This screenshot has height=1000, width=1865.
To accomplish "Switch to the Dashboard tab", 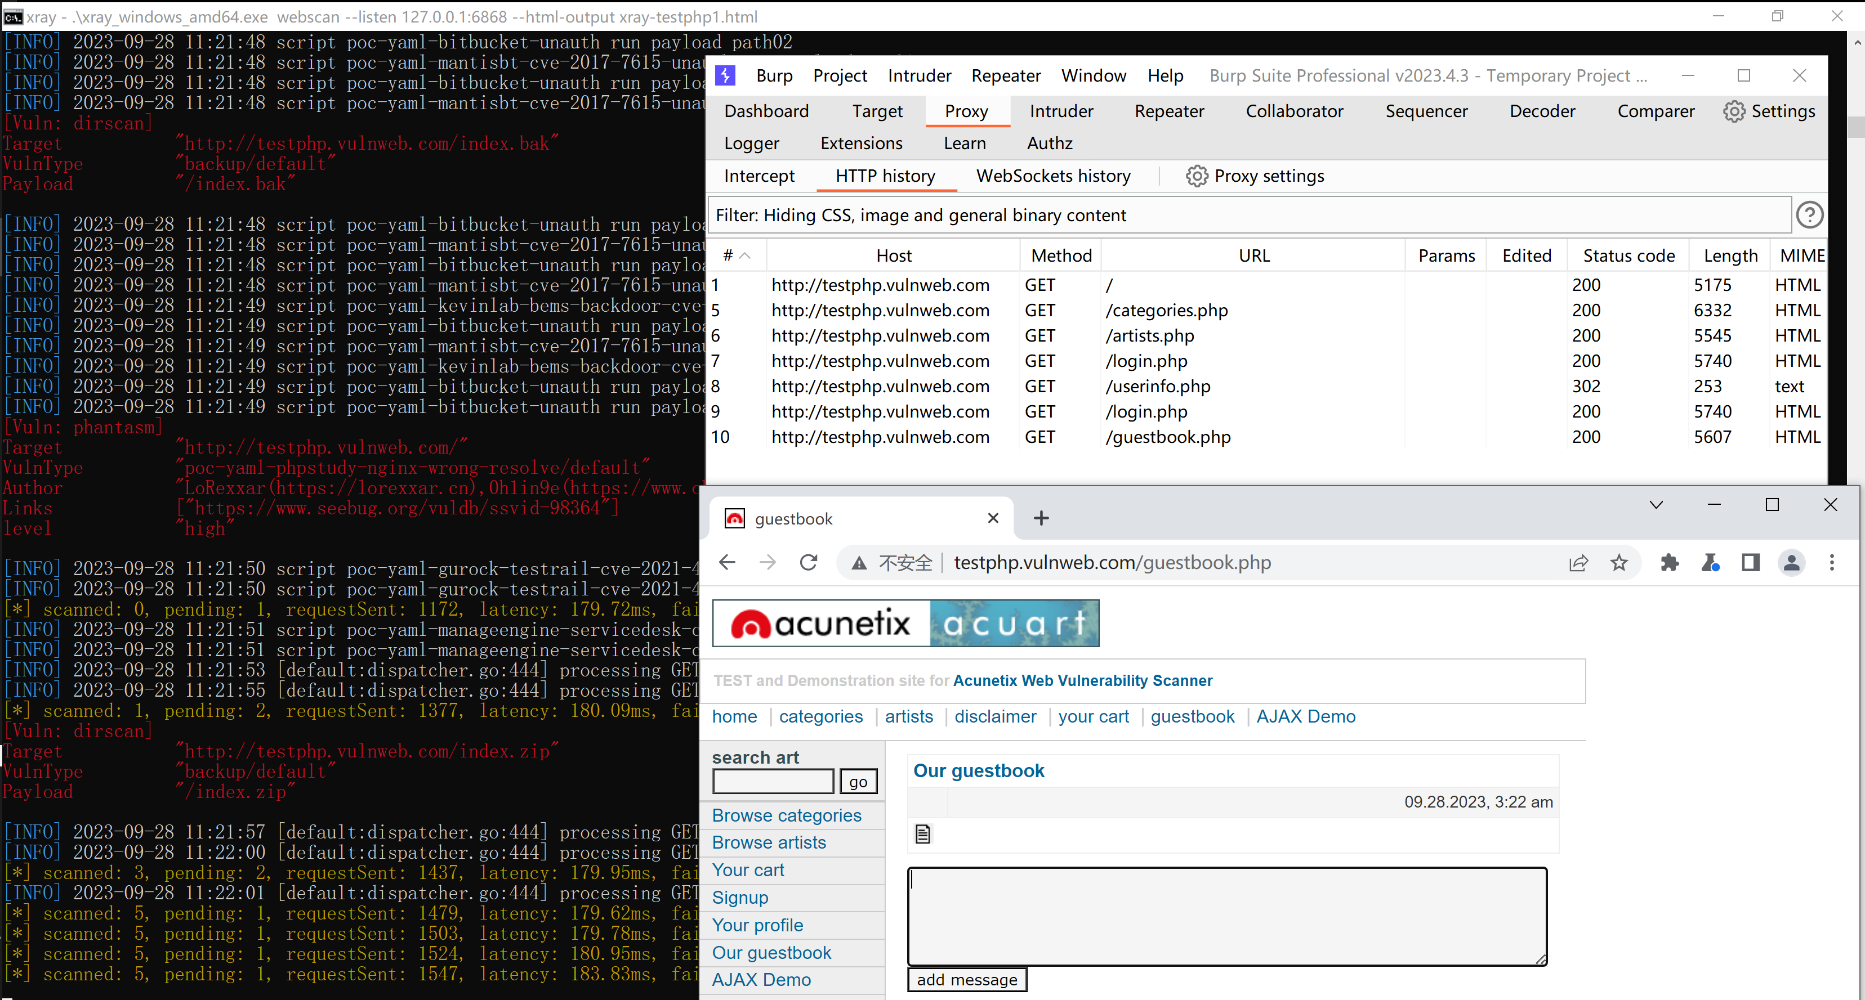I will (x=766, y=111).
